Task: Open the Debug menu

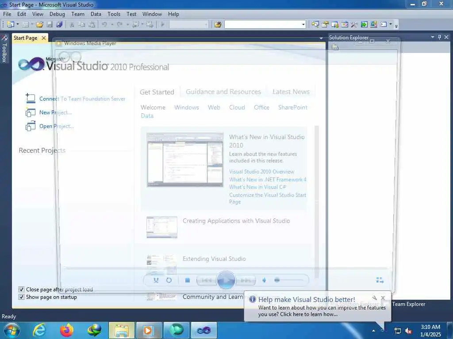Action: click(x=57, y=14)
